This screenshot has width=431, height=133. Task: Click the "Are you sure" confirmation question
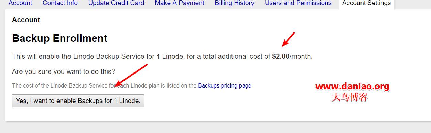(x=64, y=71)
